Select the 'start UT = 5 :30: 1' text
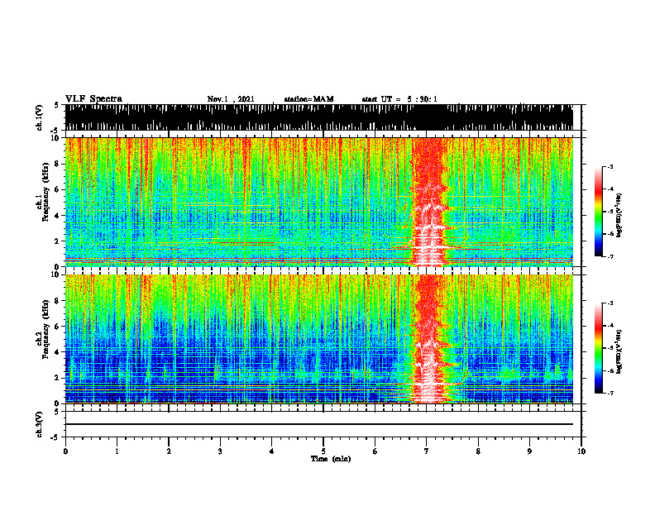655x506 pixels. pyautogui.click(x=399, y=99)
